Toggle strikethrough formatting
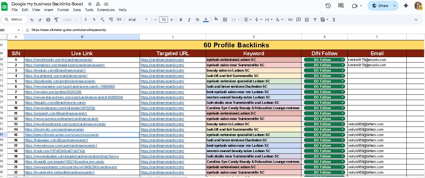 197,20
